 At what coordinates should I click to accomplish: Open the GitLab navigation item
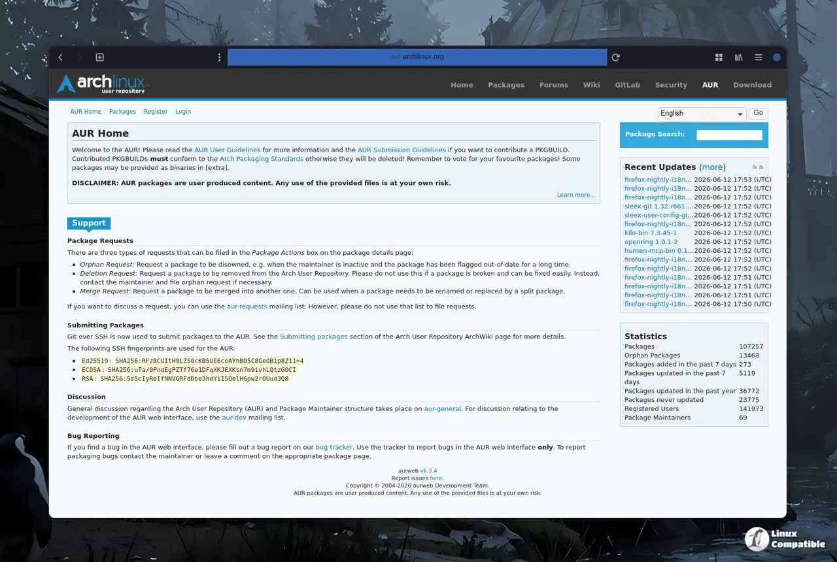pos(627,85)
